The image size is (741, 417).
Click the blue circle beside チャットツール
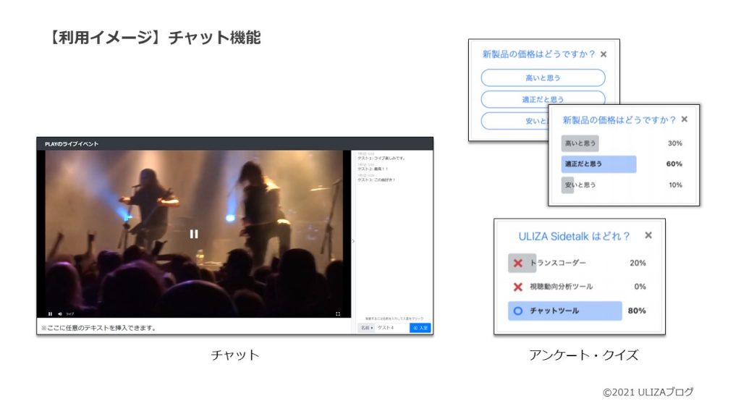pos(517,311)
